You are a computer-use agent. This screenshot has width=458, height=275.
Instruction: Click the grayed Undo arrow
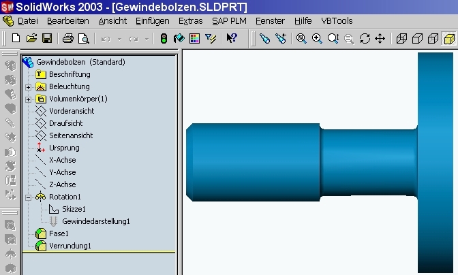point(106,39)
